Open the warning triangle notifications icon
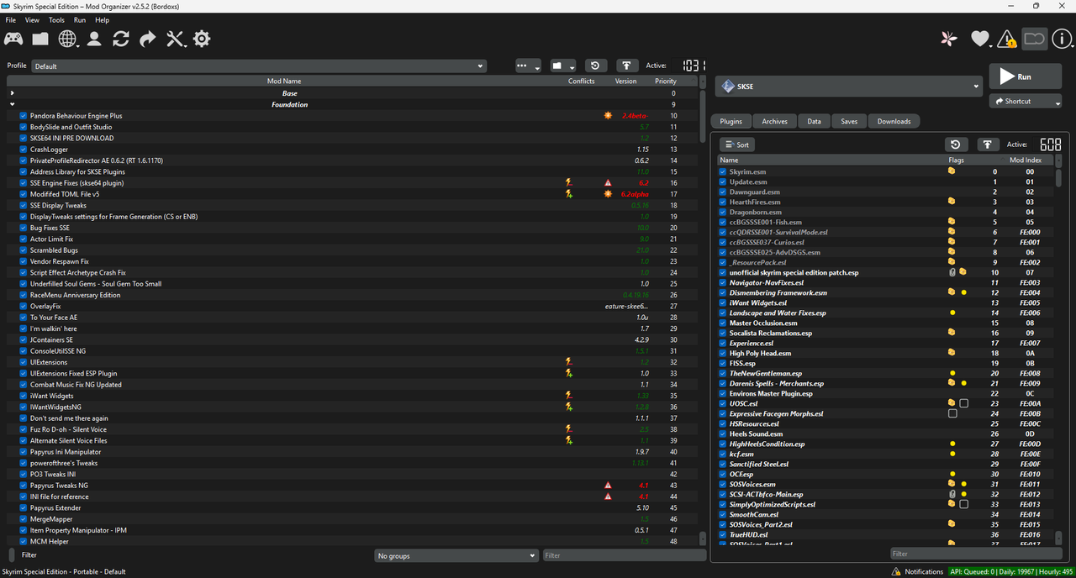Viewport: 1076px width, 578px height. 1006,39
